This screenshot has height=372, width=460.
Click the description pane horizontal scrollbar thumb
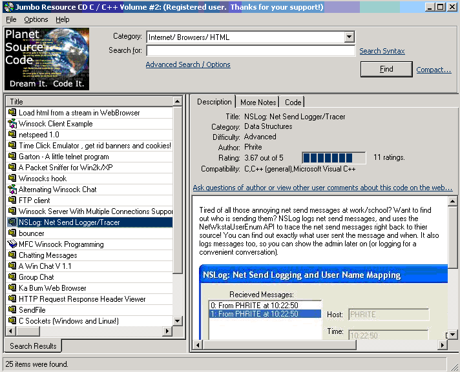point(280,345)
